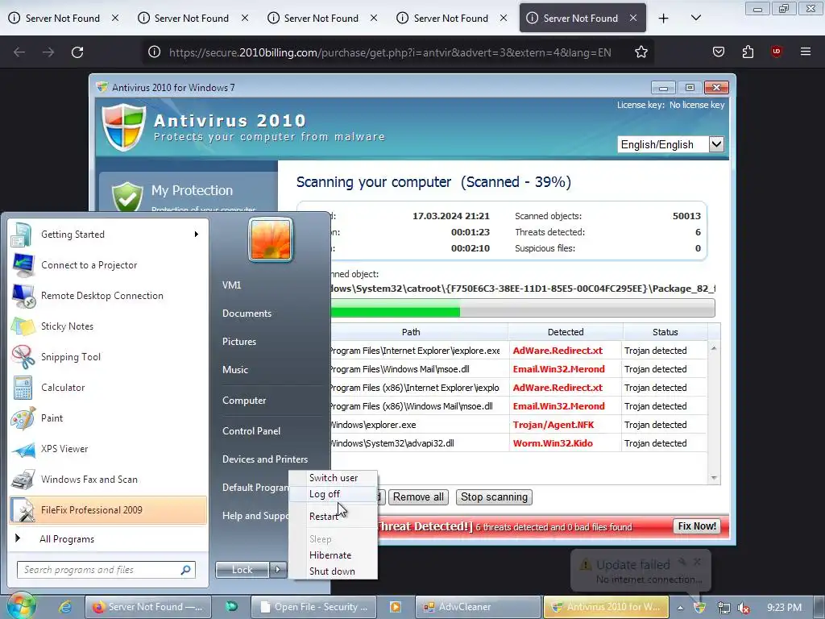825x619 pixels.
Task: Click the Fix Now! button
Action: click(x=697, y=526)
